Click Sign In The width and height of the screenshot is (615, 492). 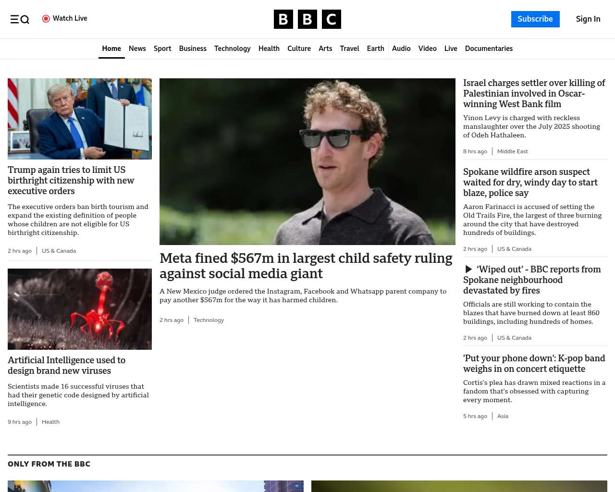pos(588,19)
